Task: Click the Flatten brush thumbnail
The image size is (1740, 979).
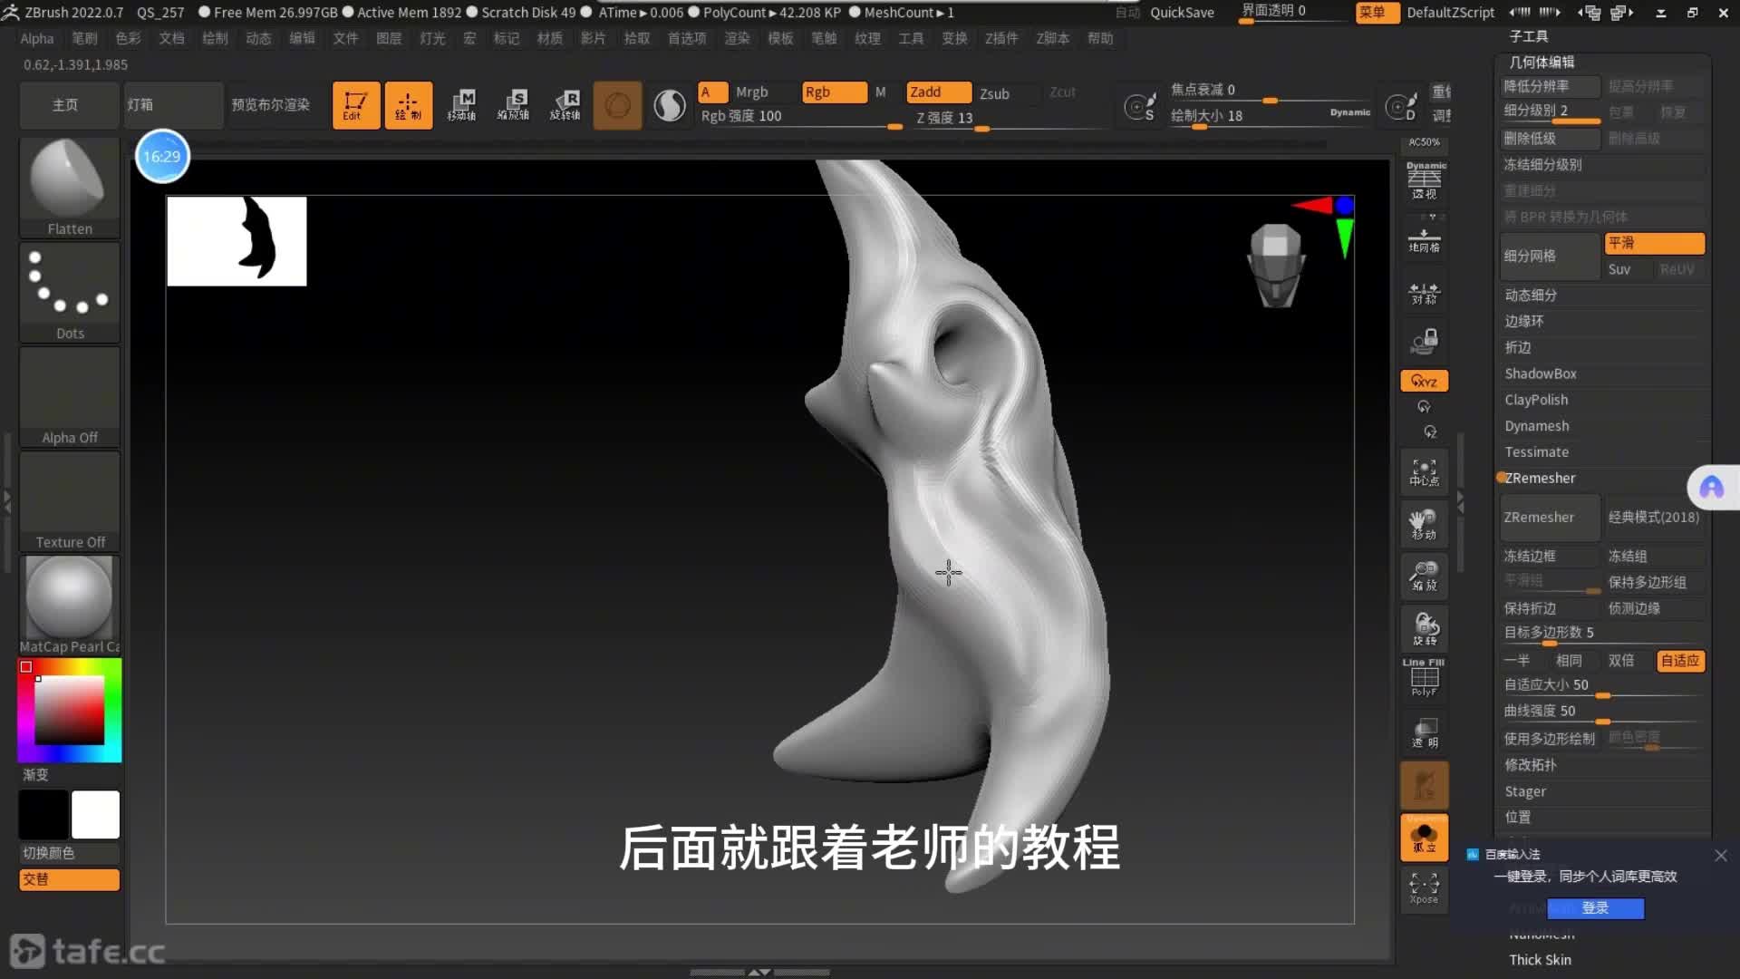Action: coord(69,187)
